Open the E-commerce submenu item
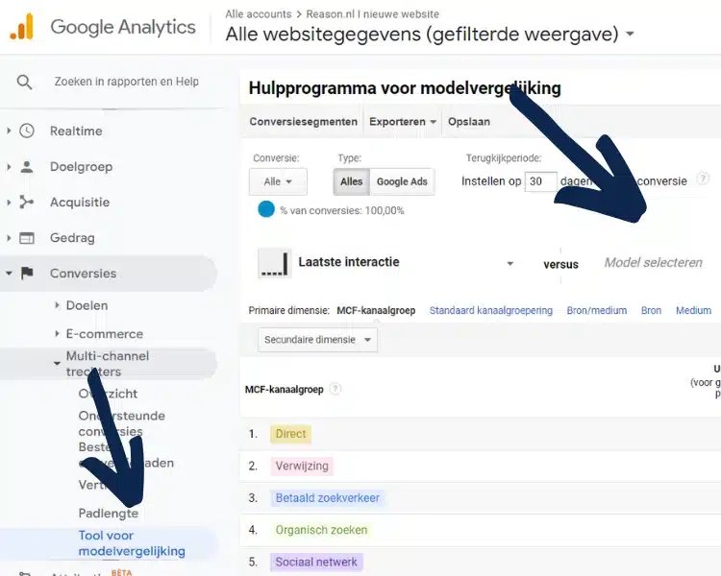Viewport: 721px width, 576px height. [x=105, y=334]
